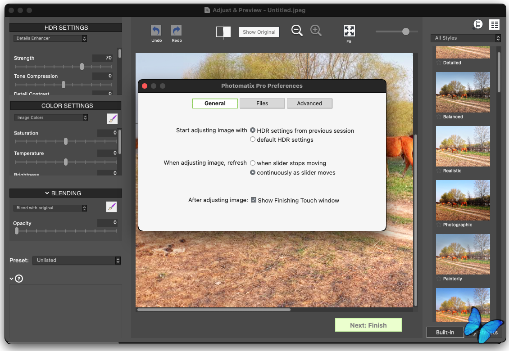This screenshot has width=509, height=351.
Task: Click the preview horizontal scrollbar
Action: tap(214, 310)
